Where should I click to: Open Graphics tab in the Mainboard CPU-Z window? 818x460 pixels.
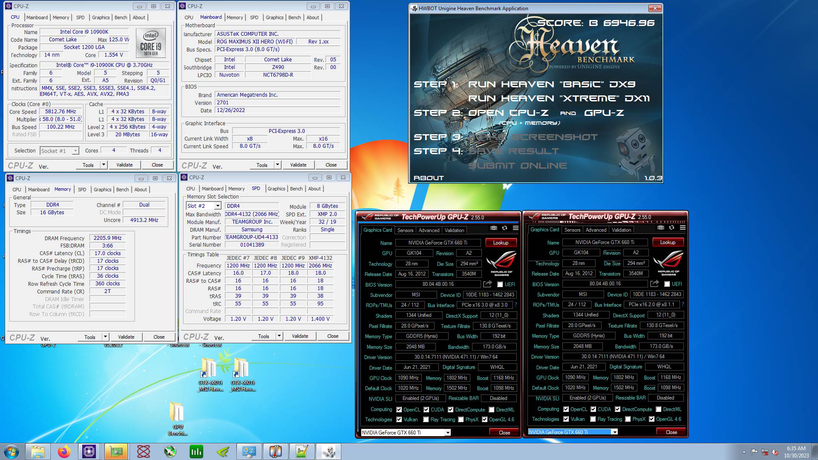click(x=274, y=17)
